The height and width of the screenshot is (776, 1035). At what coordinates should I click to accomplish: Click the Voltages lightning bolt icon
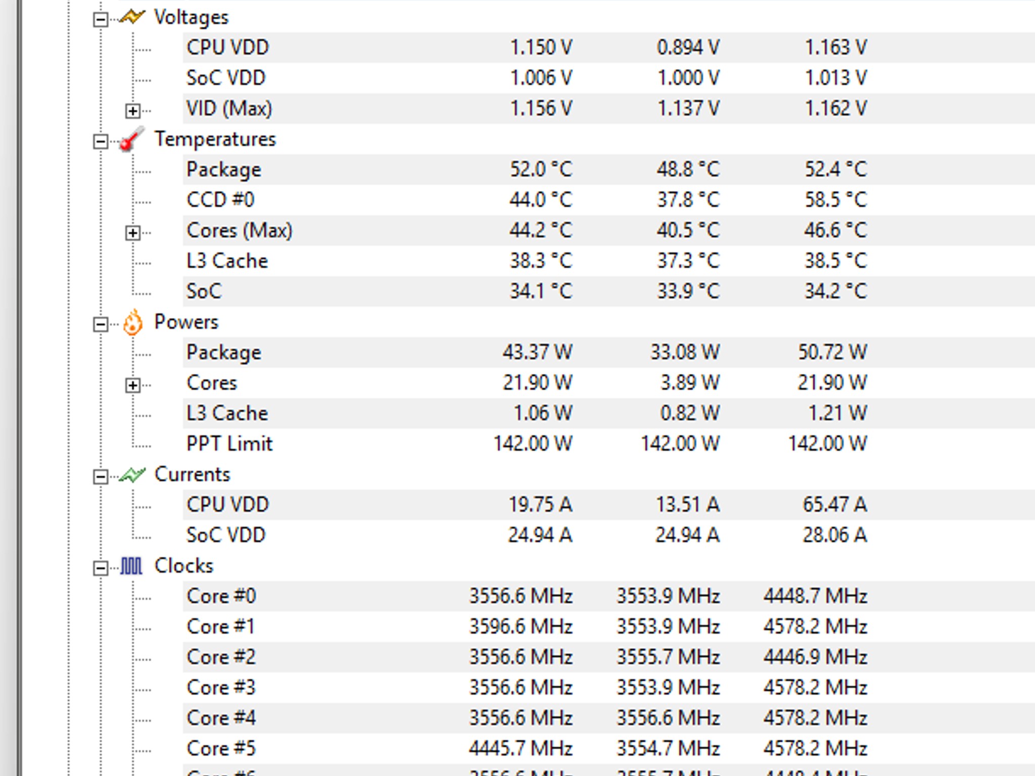point(132,17)
